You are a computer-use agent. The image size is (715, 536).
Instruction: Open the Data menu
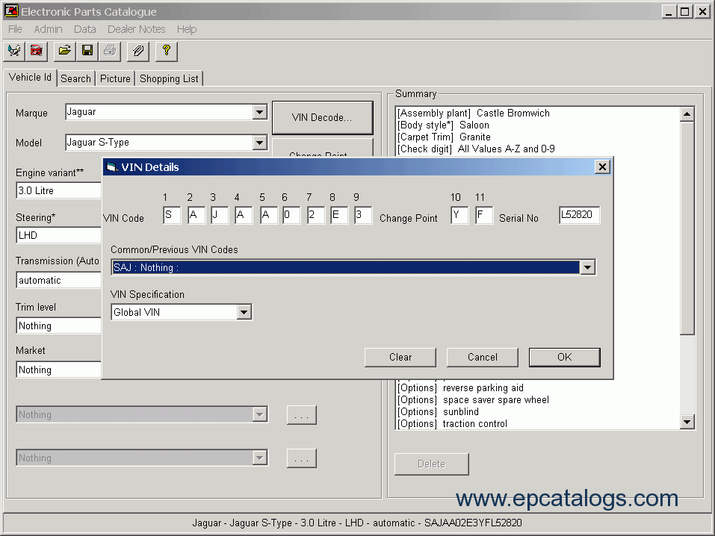[85, 29]
